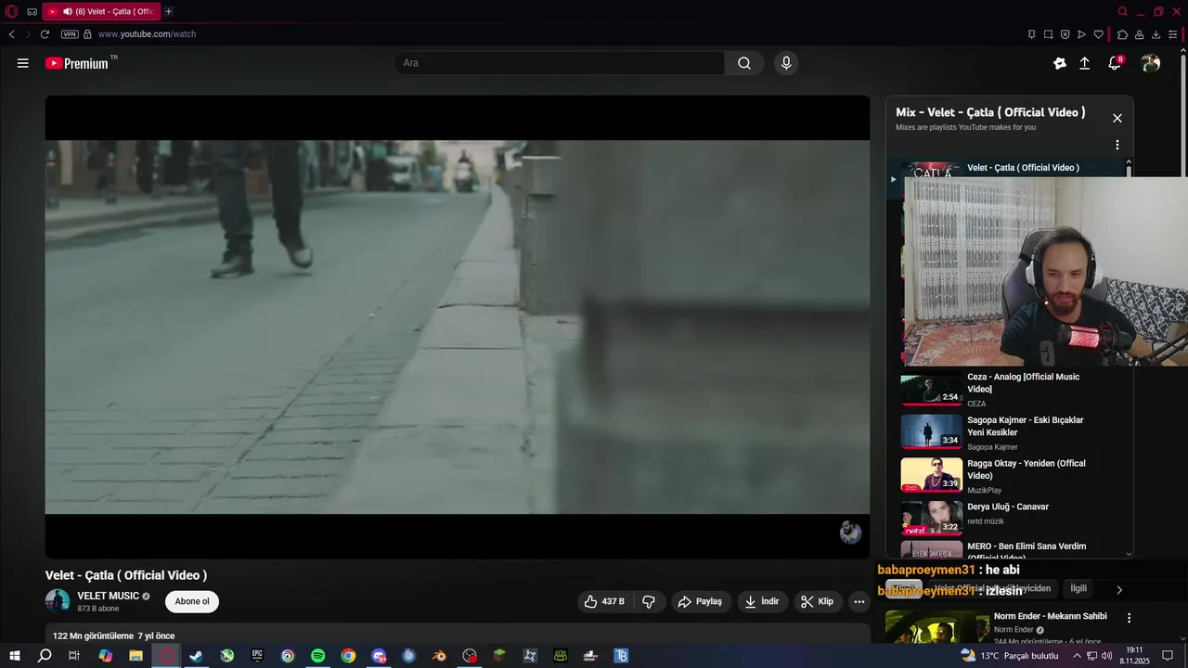The image size is (1188, 668).
Task: Open Opera profile account icon
Action: pos(1139,34)
